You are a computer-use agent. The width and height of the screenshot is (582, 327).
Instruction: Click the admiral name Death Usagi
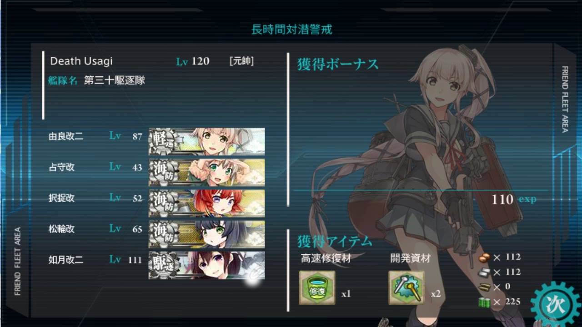[81, 61]
